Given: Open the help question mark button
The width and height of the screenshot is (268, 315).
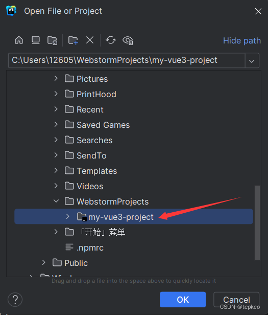Looking at the screenshot, I should click(x=15, y=300).
